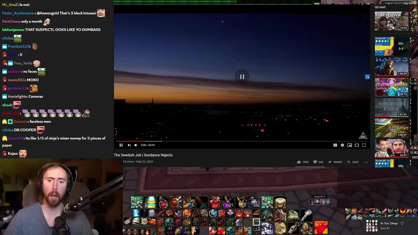Seek on the red video progress bar
The image size is (418, 235).
[242, 141]
